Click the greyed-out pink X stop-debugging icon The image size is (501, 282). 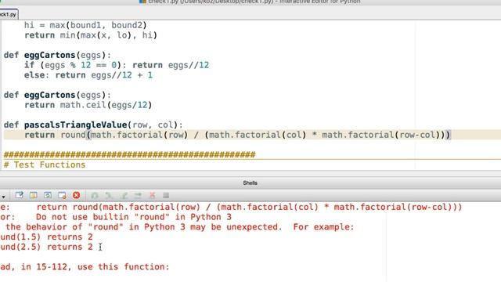tap(153, 195)
